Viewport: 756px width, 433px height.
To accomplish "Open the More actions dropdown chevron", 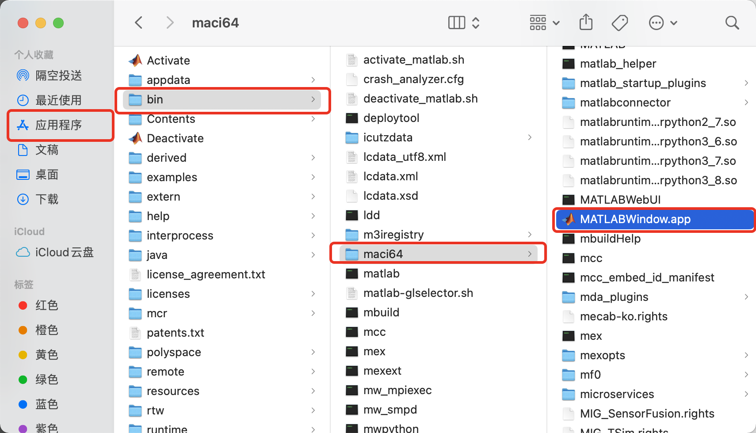I will pyautogui.click(x=674, y=23).
